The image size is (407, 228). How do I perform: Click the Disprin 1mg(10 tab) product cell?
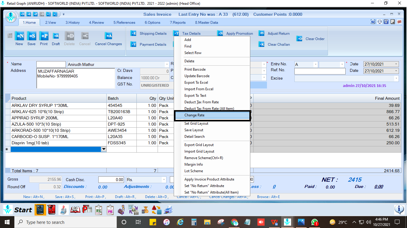pyautogui.click(x=59, y=143)
